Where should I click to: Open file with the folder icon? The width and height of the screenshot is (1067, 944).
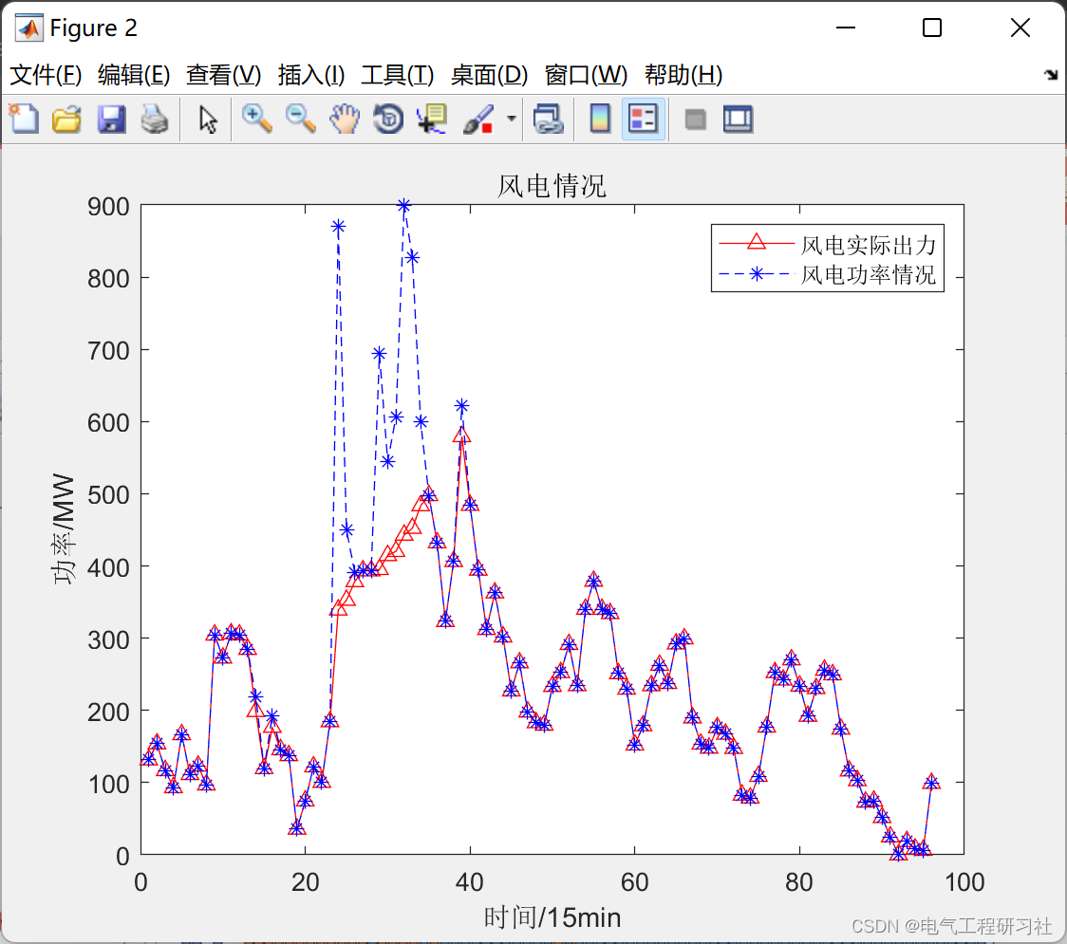coord(66,119)
